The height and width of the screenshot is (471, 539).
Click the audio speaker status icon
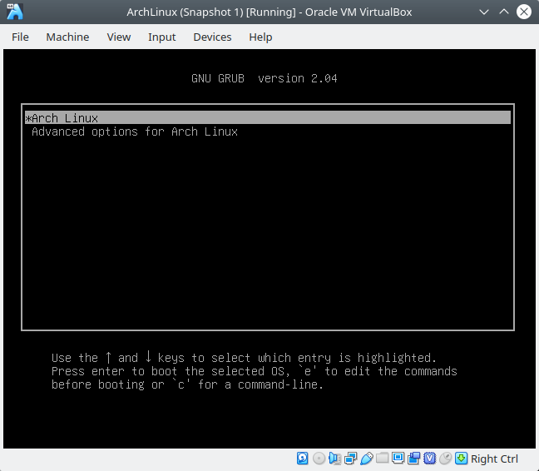point(334,459)
